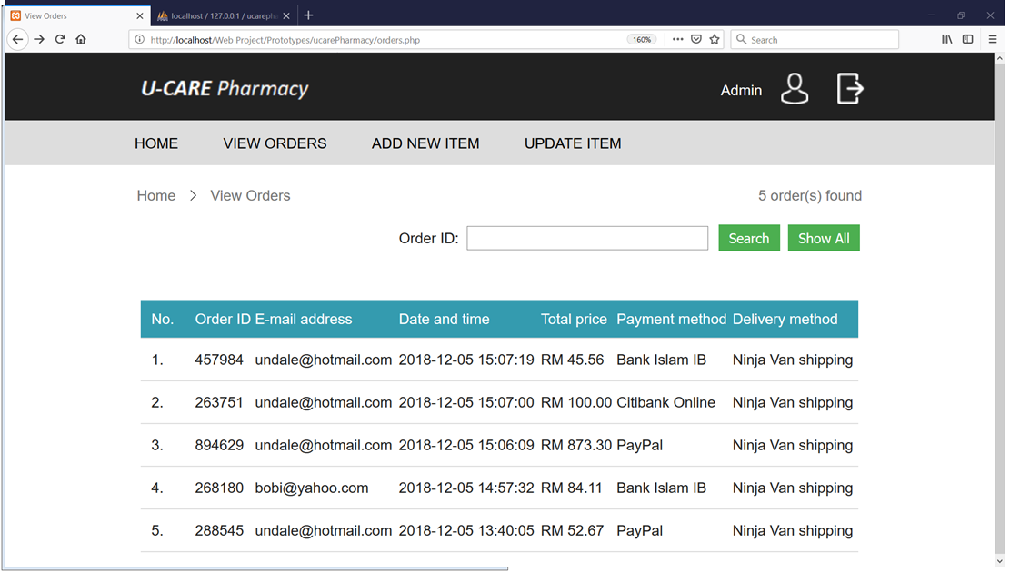
Task: Close the localhost phpMyAdmin tab
Action: (x=286, y=15)
